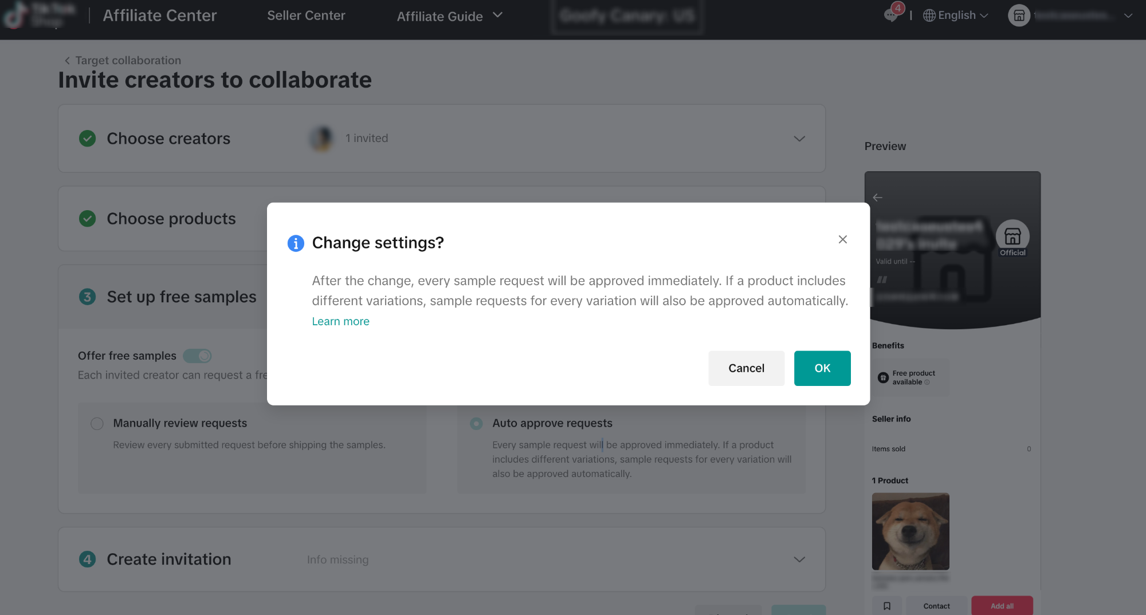Expand the Choose creators section

pyautogui.click(x=799, y=139)
